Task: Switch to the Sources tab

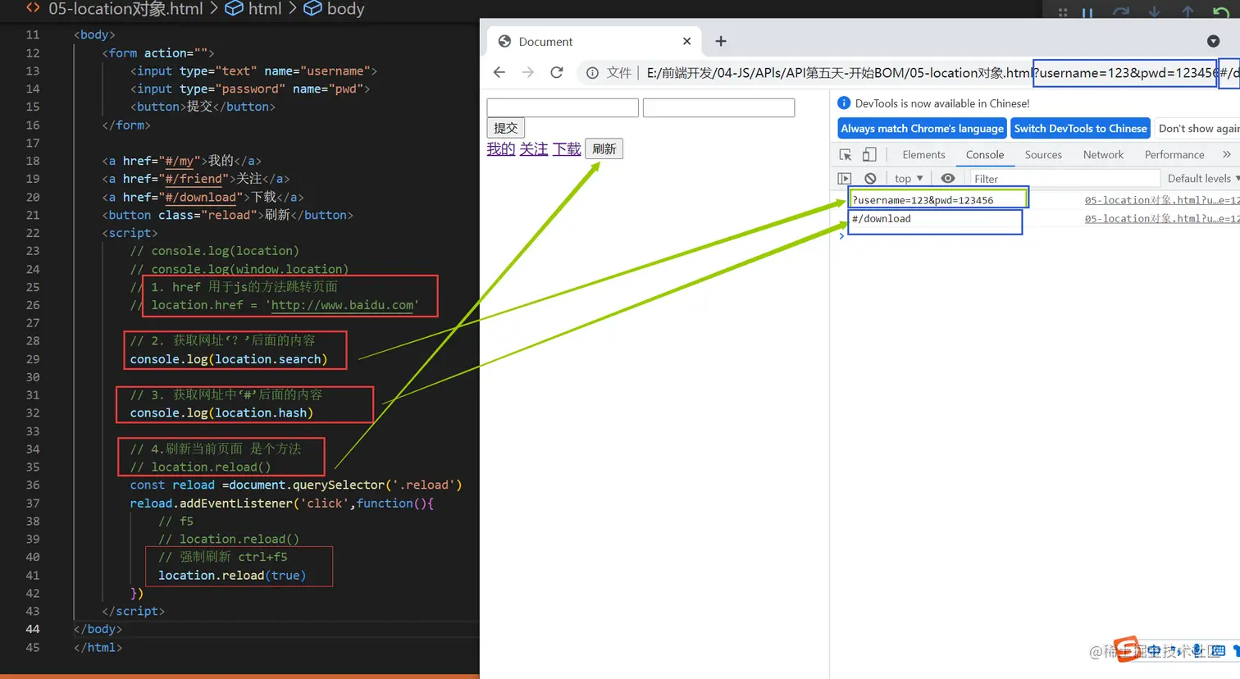Action: [1043, 154]
